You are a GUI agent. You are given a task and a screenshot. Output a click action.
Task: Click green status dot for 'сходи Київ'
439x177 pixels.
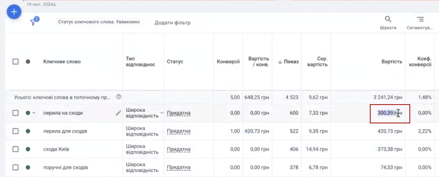[28, 149]
